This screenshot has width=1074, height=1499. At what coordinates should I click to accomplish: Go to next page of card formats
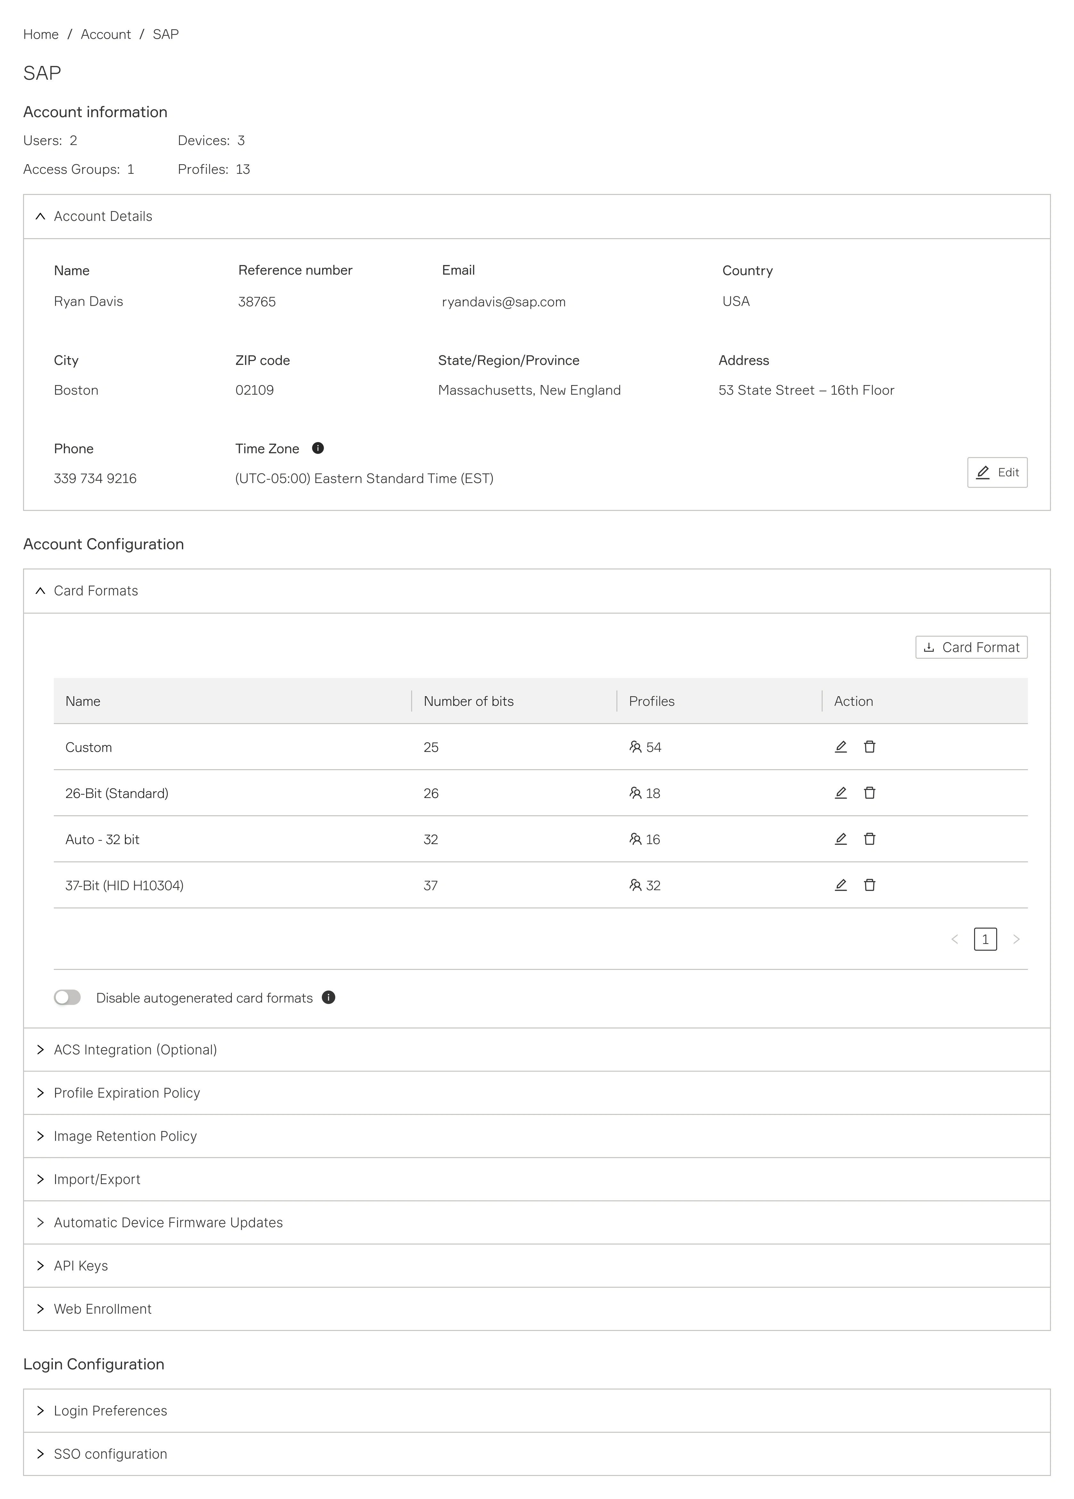click(1016, 939)
